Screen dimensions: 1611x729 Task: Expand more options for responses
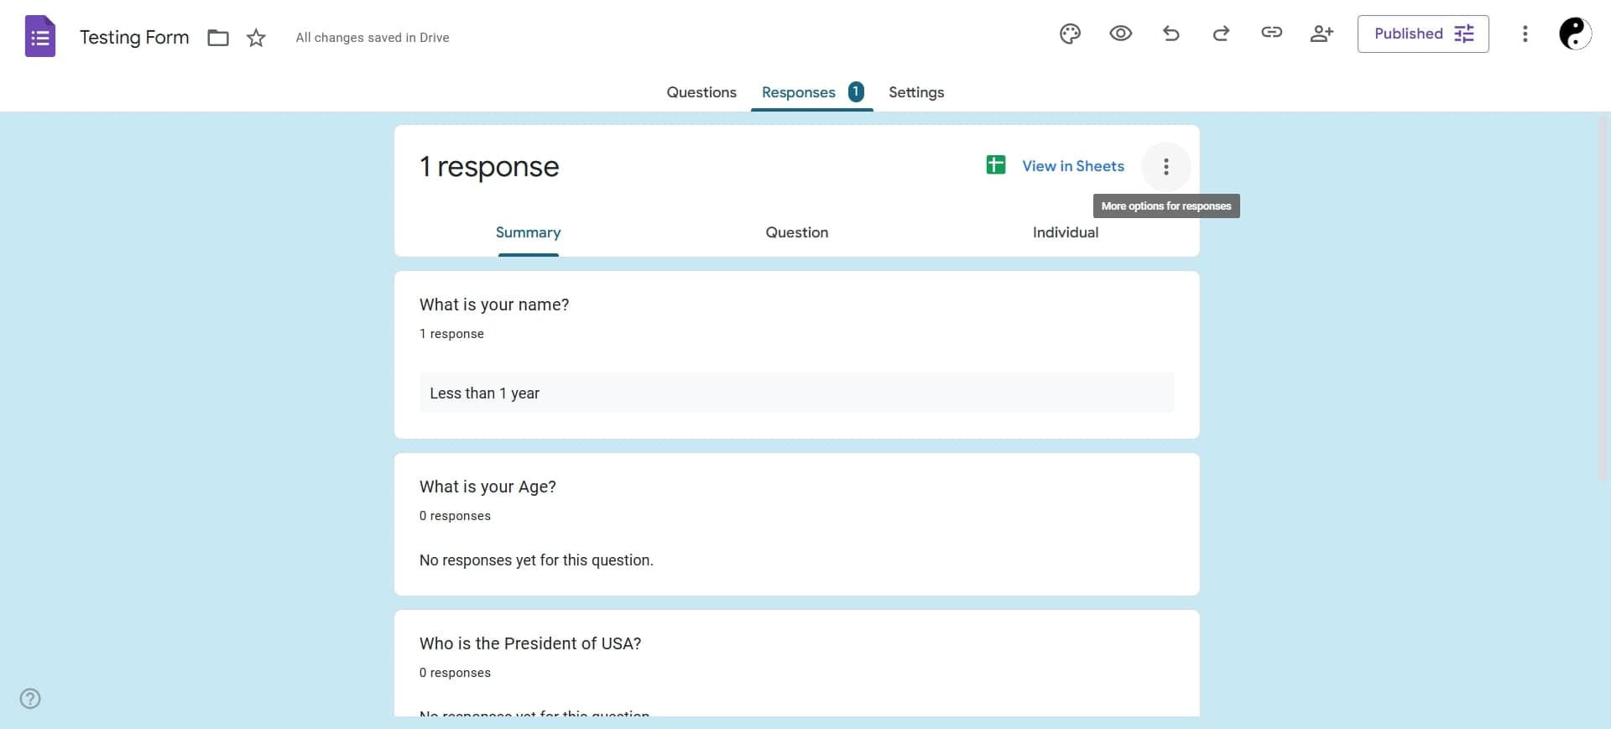pos(1165,166)
